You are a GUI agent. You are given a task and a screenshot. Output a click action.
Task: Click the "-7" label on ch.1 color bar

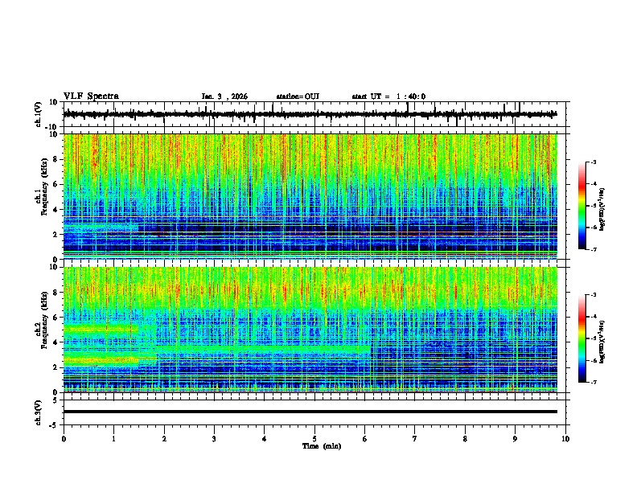tap(594, 249)
